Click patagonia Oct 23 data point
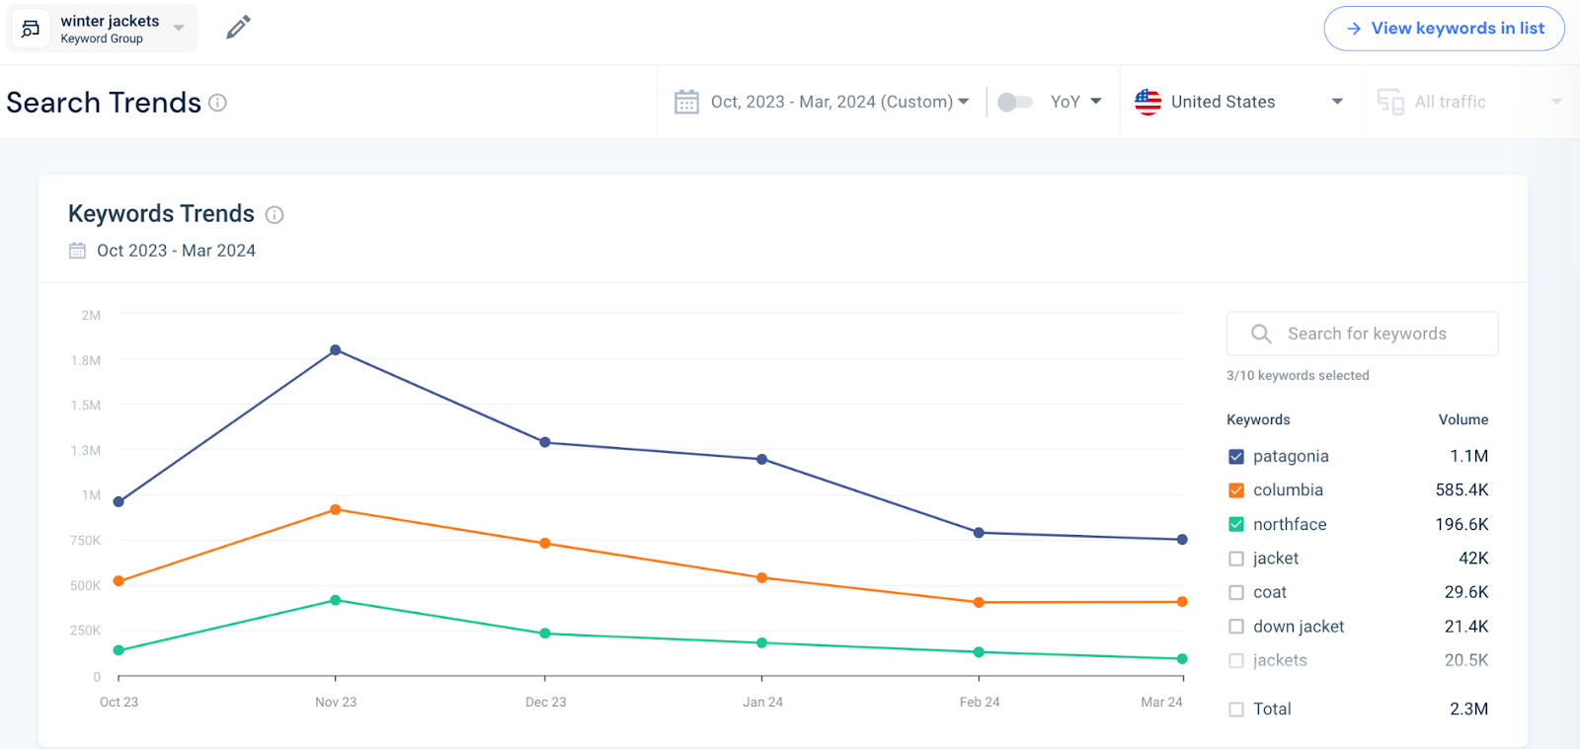The height and width of the screenshot is (749, 1580). click(118, 502)
